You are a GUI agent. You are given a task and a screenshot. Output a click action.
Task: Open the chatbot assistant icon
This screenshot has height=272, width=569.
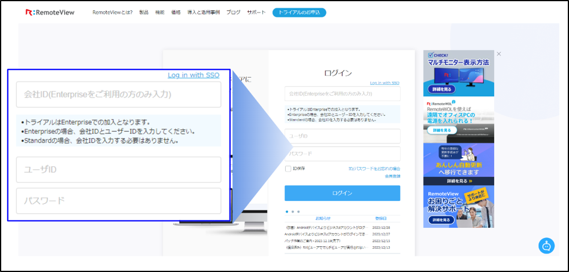point(546,246)
